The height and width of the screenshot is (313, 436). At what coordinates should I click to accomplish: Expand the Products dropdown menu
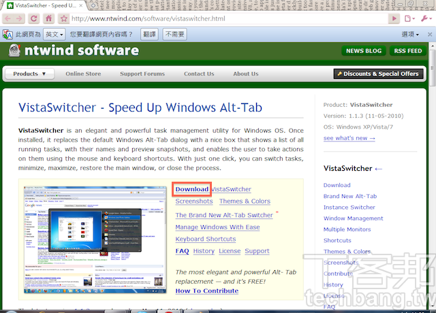pyautogui.click(x=30, y=73)
